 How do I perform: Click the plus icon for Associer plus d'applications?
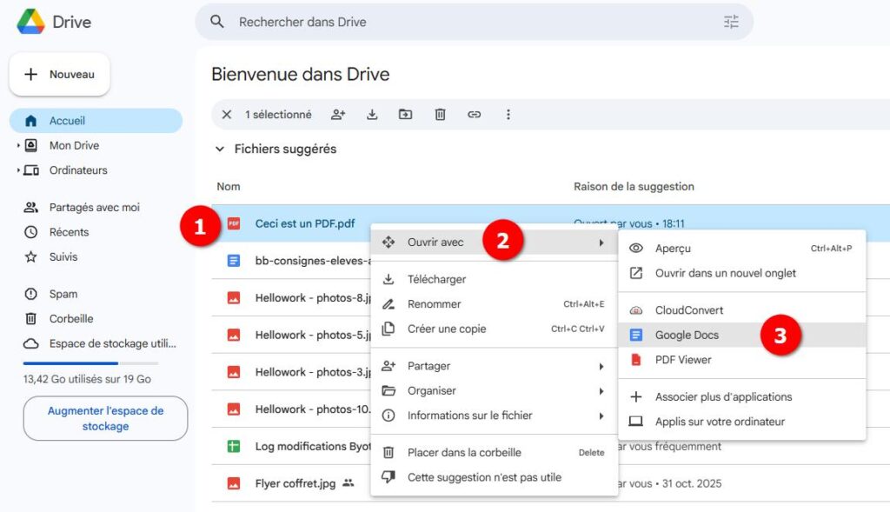tap(636, 396)
